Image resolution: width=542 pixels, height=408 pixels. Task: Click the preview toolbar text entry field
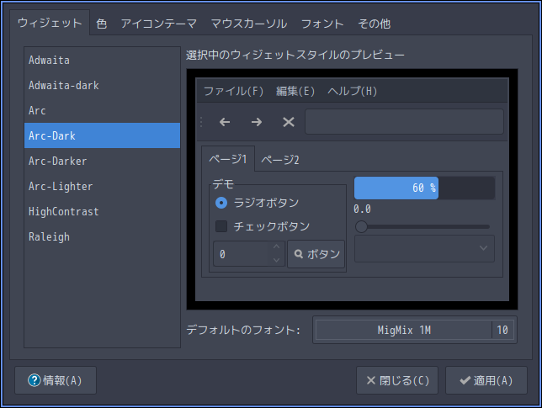pyautogui.click(x=404, y=122)
